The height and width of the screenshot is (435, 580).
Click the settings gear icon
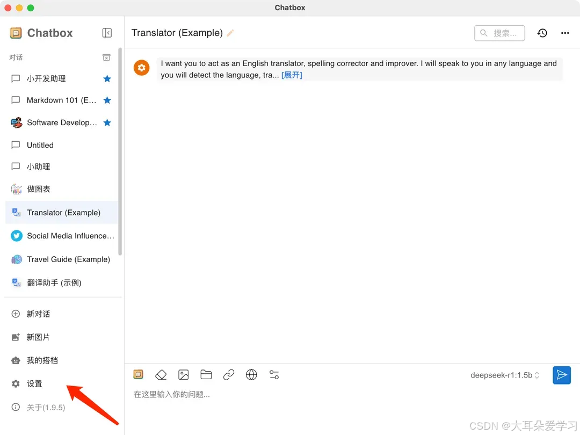16,384
